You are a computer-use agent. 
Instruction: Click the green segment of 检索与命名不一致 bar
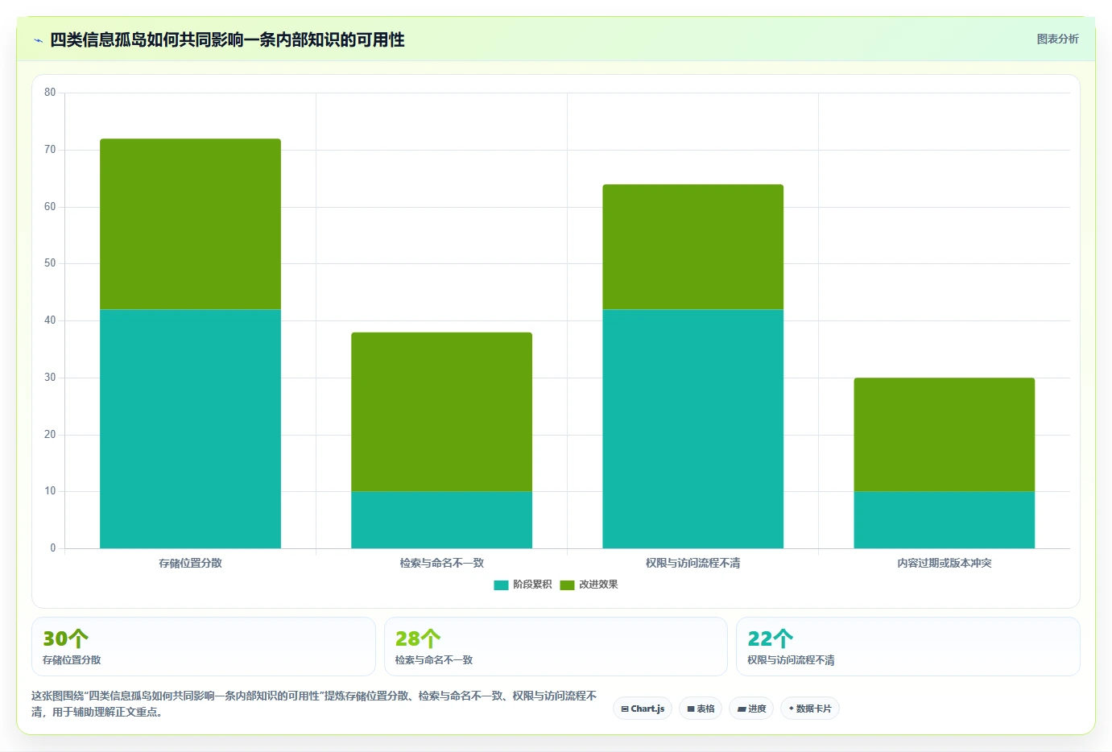[441, 411]
